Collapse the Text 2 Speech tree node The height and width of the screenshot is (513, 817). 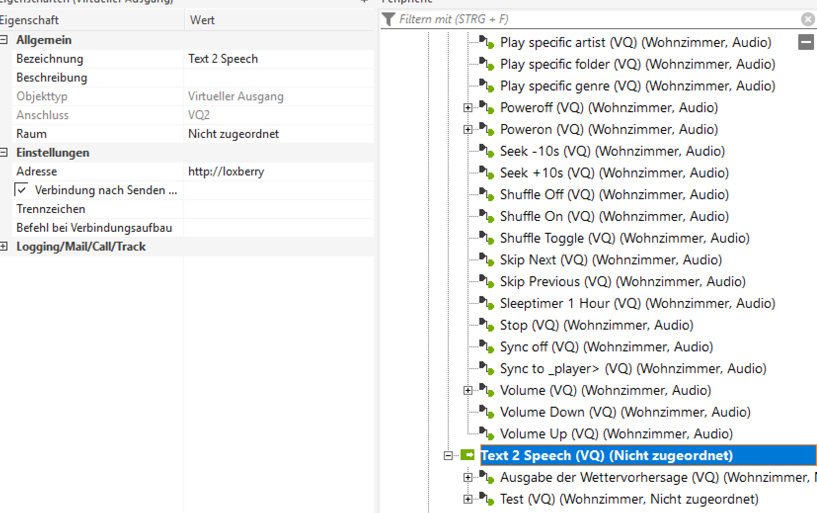[448, 456]
